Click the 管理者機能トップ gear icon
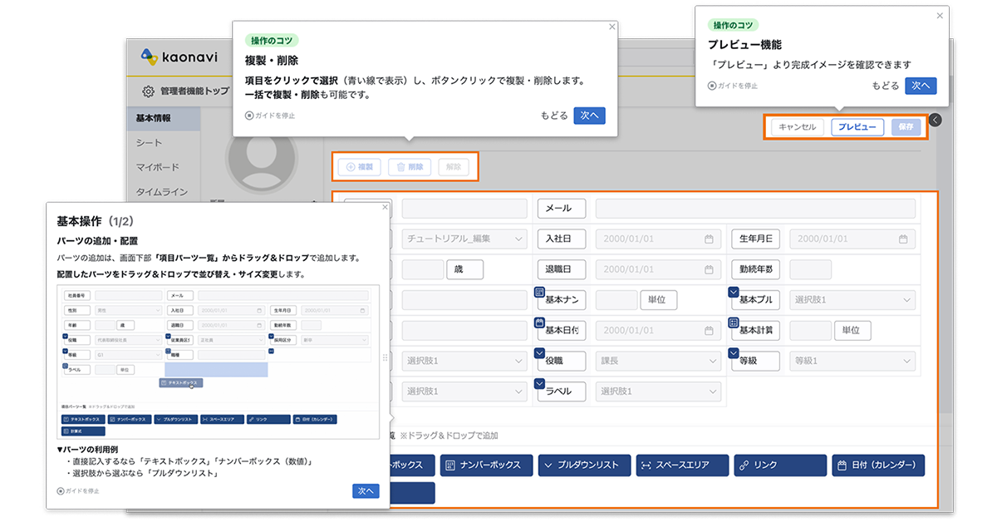 click(148, 91)
